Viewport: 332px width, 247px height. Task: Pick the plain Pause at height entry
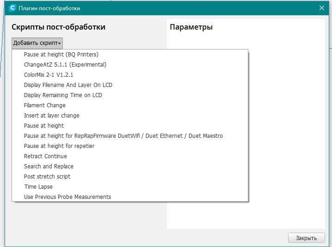click(130, 126)
